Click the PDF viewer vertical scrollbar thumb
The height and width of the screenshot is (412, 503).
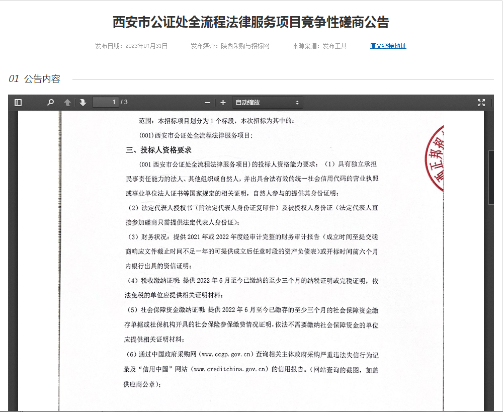pos(491,177)
